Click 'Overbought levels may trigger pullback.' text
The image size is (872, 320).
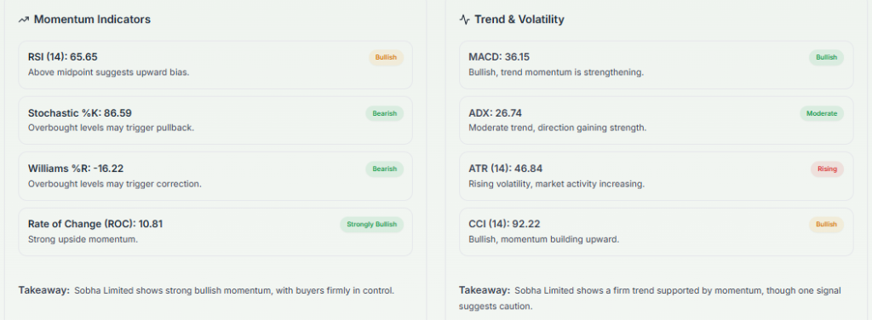point(112,128)
